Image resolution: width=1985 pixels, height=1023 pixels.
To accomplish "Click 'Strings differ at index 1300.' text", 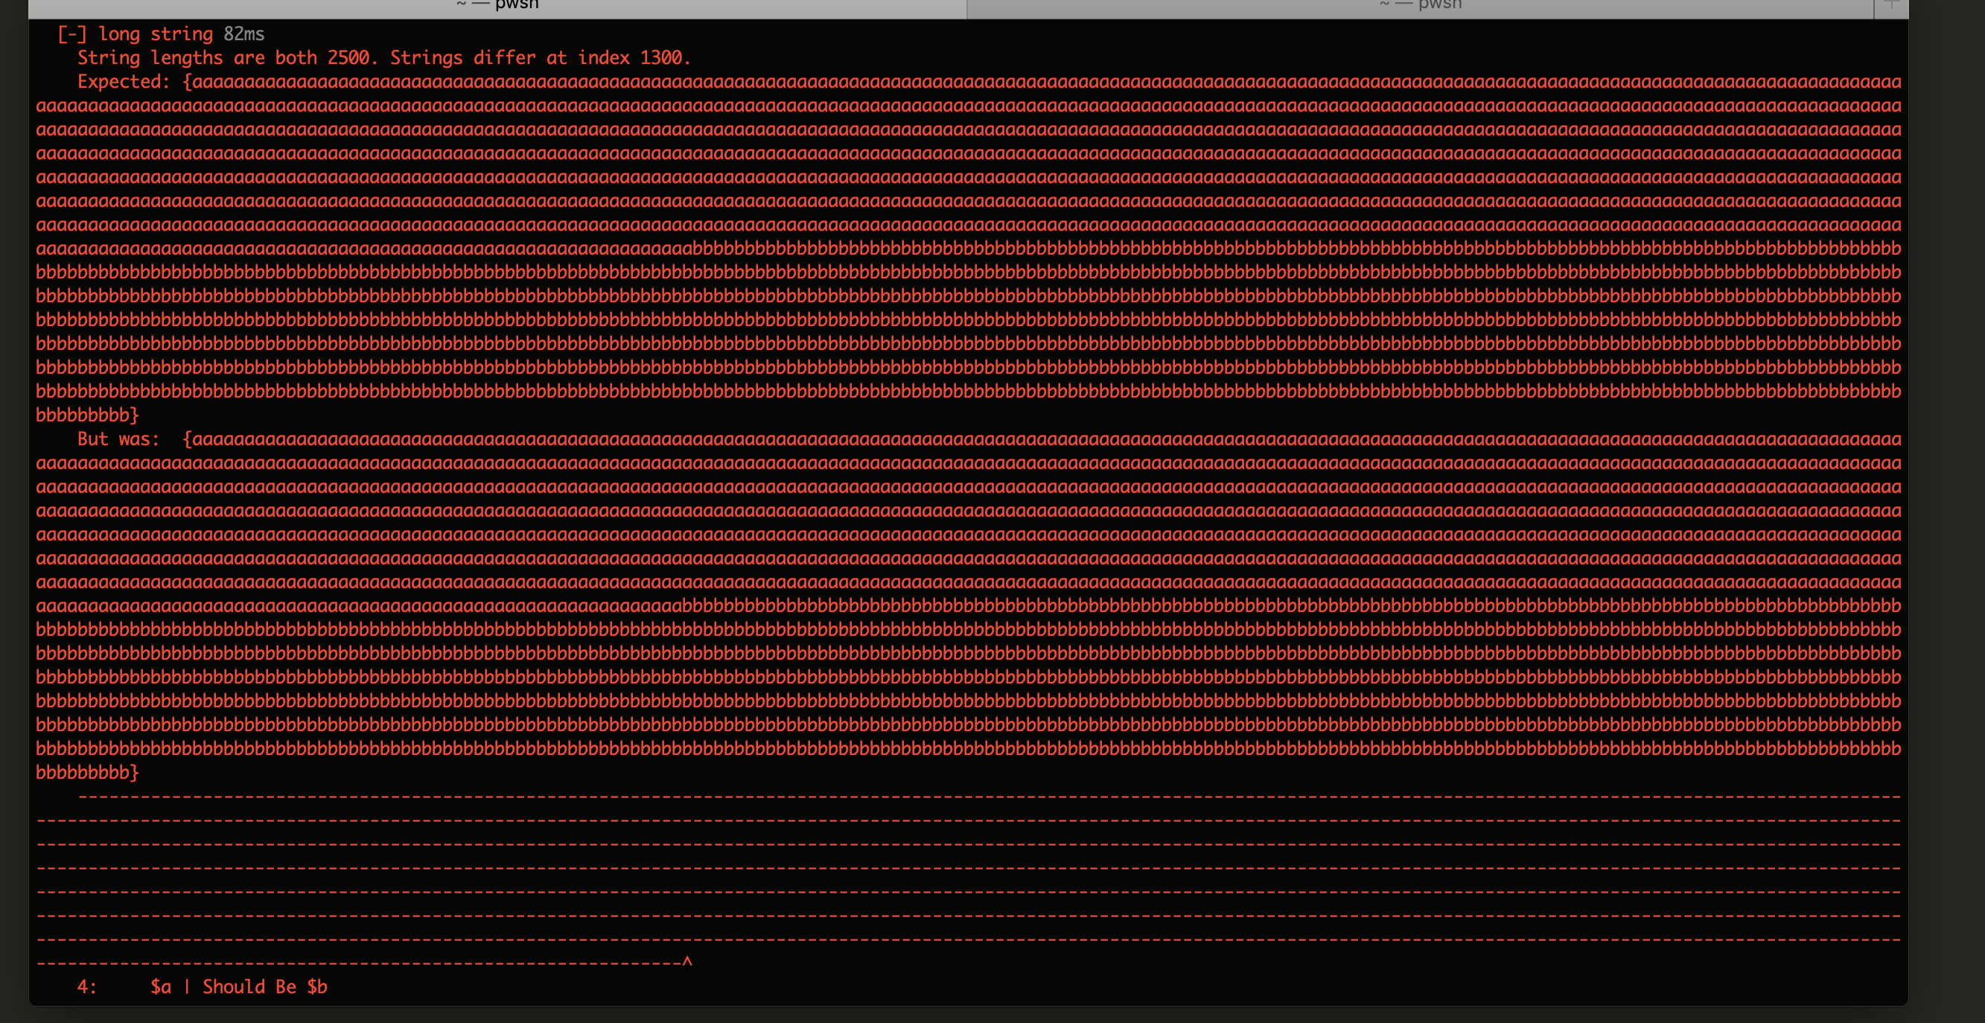I will 540,58.
